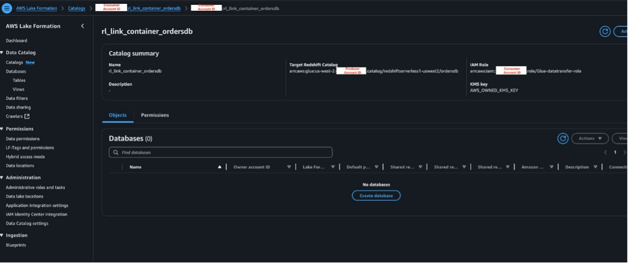The image size is (629, 264).
Task: Open Data lake locations page
Action: [x=24, y=196]
